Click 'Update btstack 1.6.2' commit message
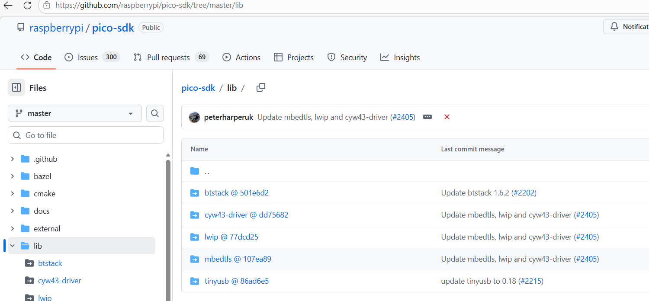 (476, 193)
